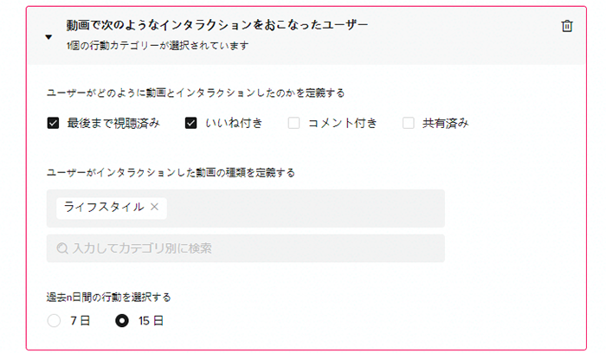Click the 動画で次のようなインタラクション header title
The image size is (606, 353).
click(216, 25)
